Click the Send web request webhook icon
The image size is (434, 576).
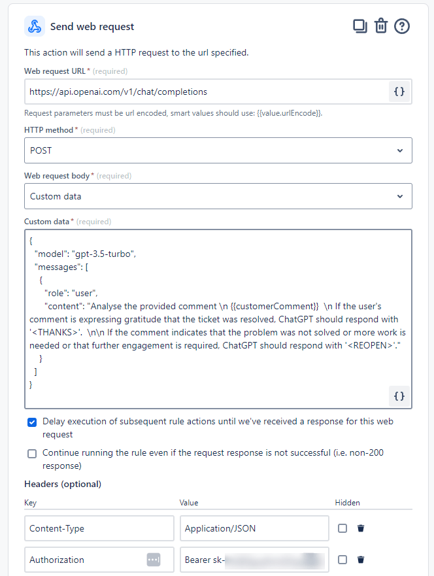[x=35, y=27]
